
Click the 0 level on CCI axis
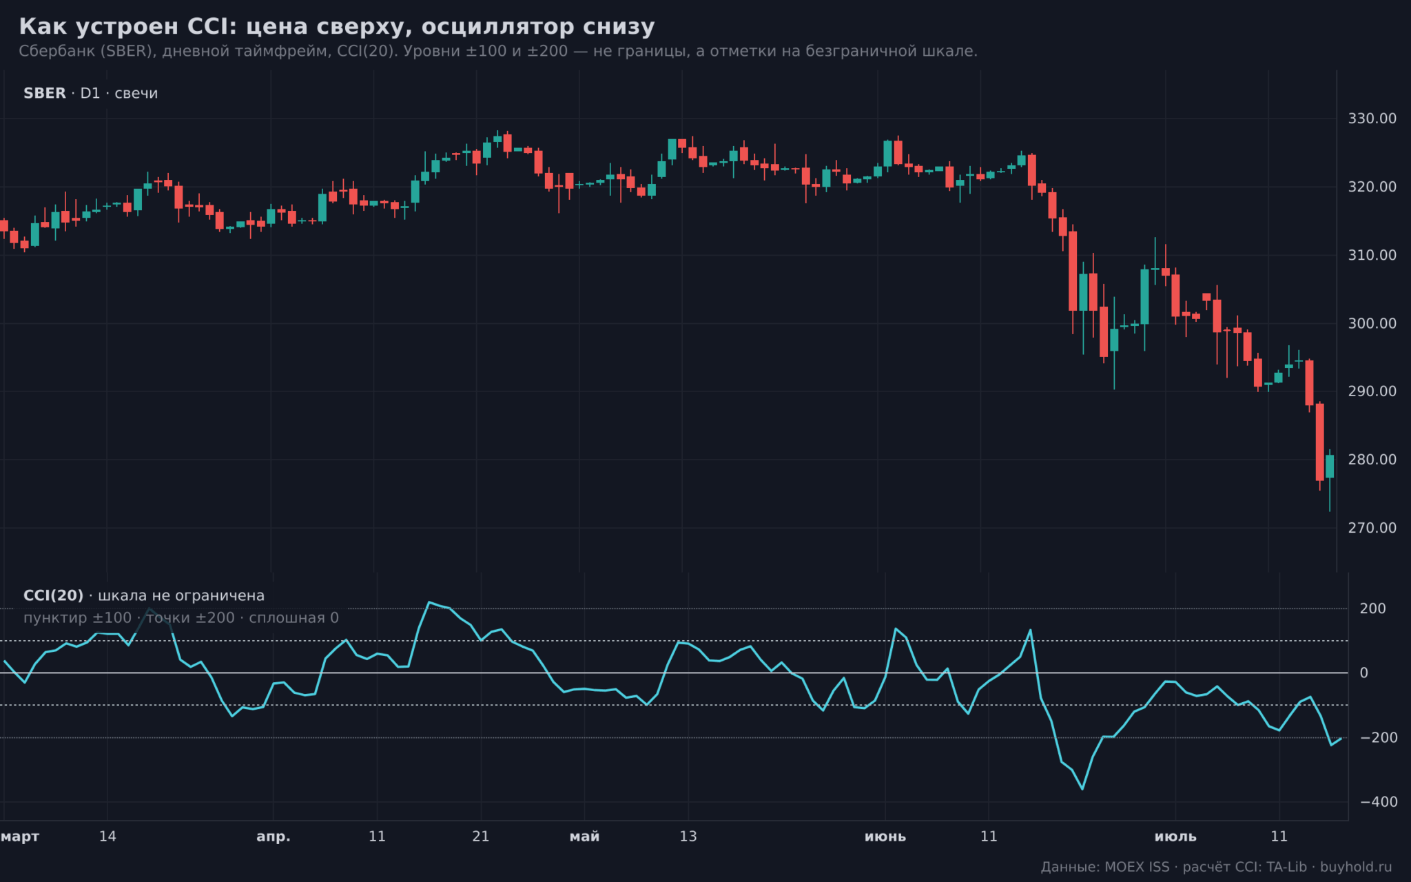click(x=1363, y=673)
